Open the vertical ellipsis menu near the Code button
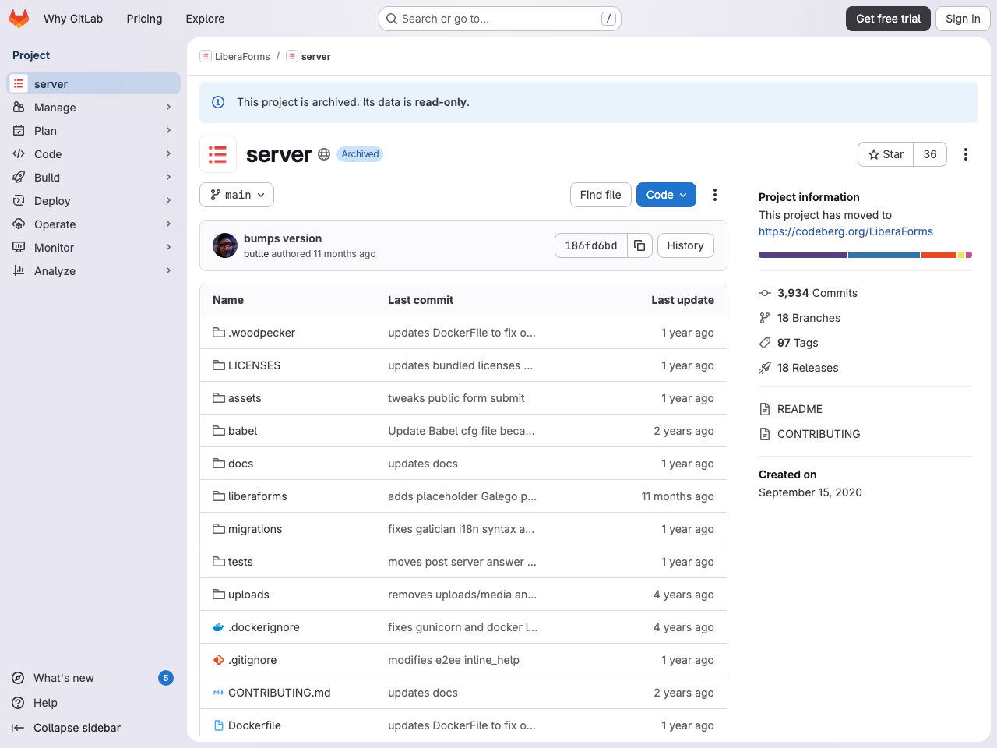 pos(714,195)
